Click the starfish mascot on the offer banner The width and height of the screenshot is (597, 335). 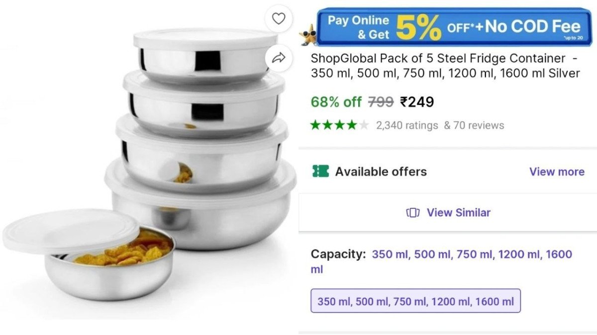308,34
